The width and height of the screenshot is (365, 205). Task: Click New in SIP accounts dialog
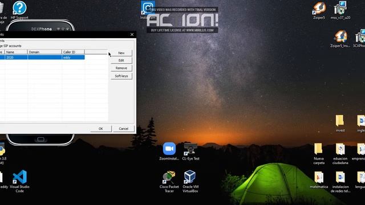(x=121, y=53)
